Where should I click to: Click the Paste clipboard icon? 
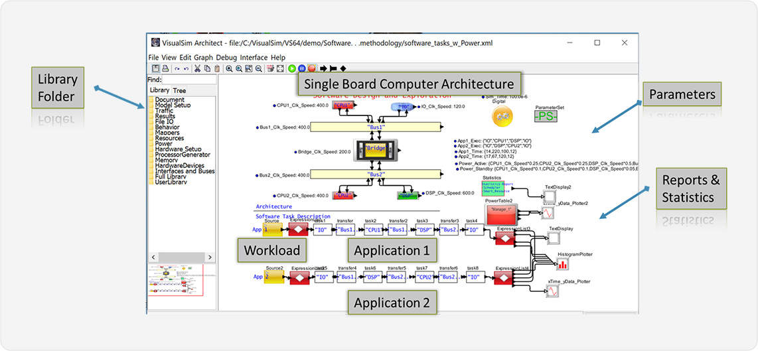[217, 68]
